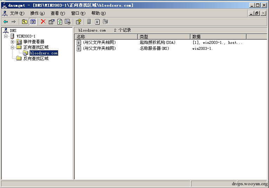Image resolution: width=269 pixels, height=188 pixels.
Task: Click the NS record document icon
Action: pos(79,48)
